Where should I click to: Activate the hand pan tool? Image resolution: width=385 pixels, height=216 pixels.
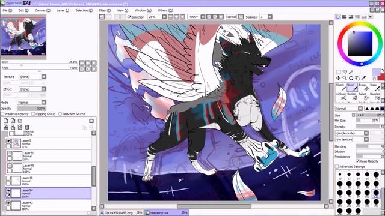tap(357, 78)
